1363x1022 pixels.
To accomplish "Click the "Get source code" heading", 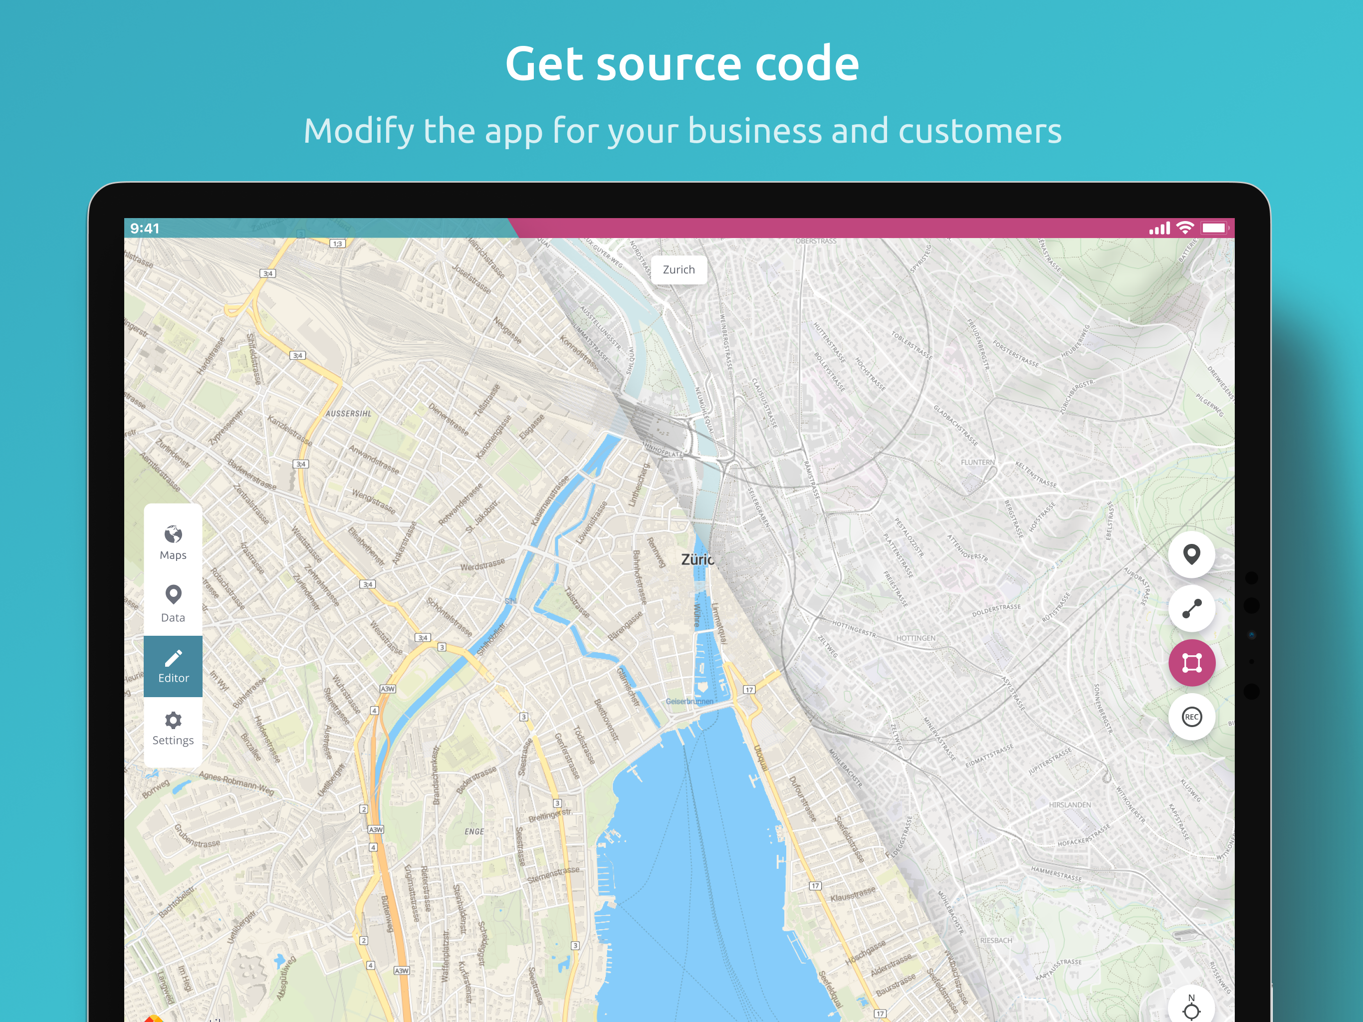I will [681, 63].
